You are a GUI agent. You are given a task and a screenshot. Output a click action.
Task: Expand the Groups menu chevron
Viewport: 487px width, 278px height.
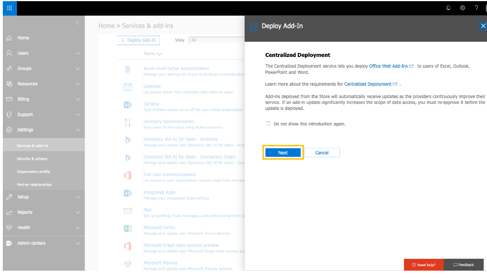coord(77,68)
